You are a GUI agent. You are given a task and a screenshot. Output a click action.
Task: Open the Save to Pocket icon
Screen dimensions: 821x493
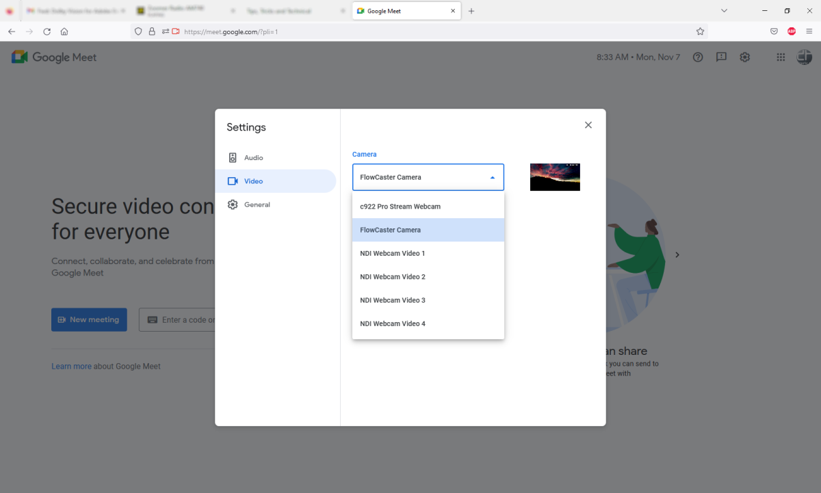[x=774, y=31]
